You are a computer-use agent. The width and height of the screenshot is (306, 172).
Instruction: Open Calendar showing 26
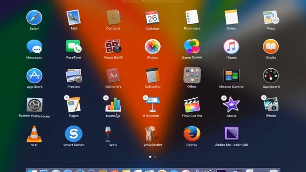[x=153, y=18]
